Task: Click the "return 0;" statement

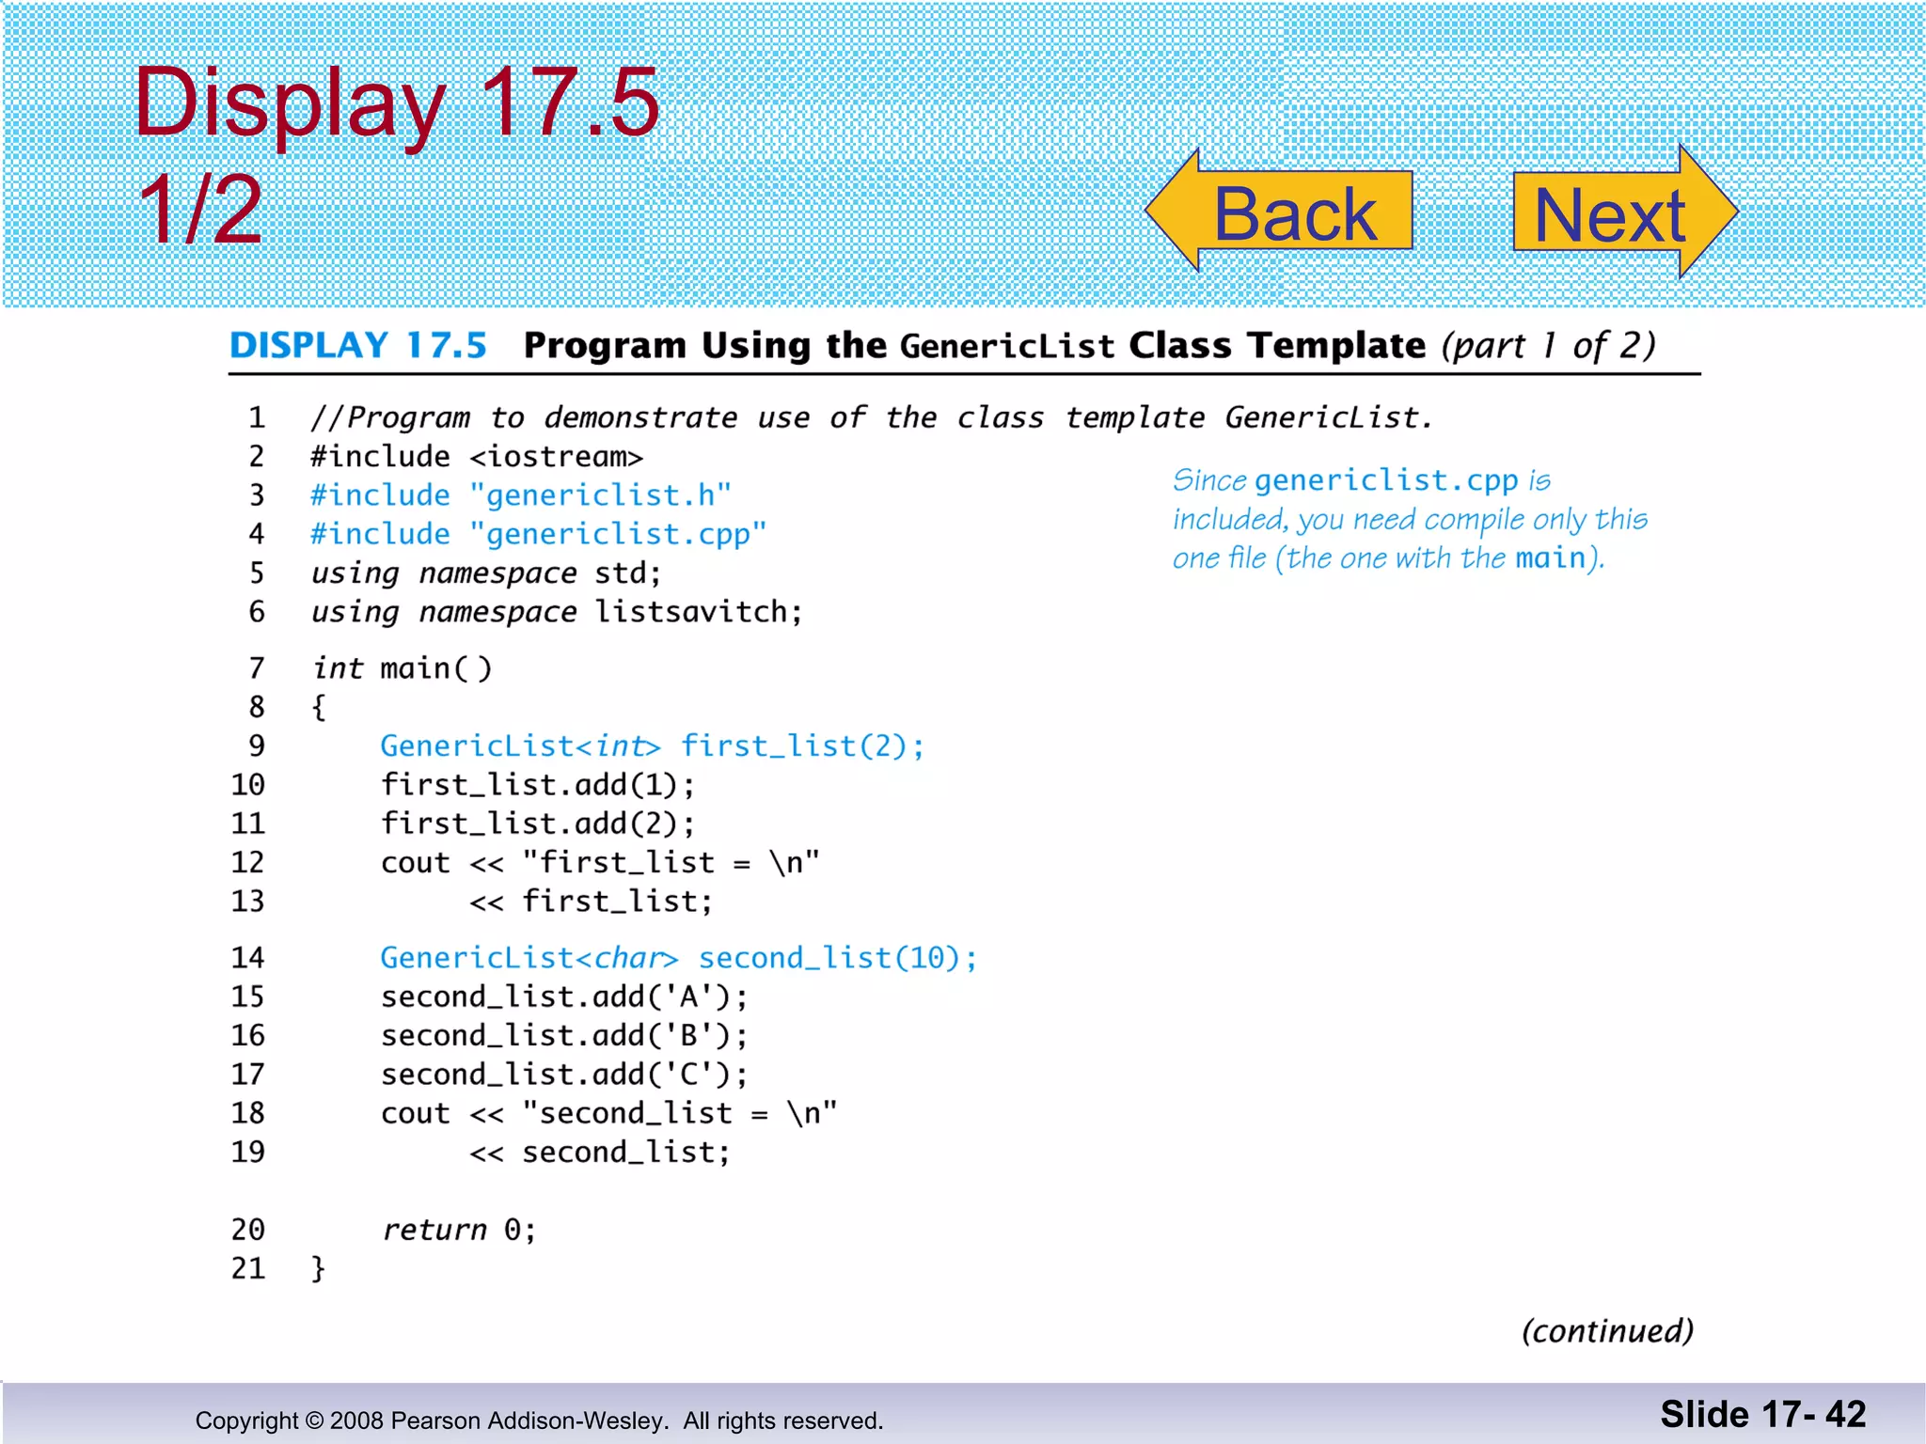Action: (459, 1230)
